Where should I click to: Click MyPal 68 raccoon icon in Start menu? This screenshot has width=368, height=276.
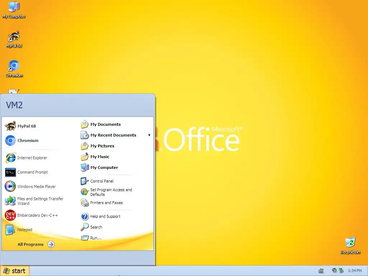pos(10,126)
